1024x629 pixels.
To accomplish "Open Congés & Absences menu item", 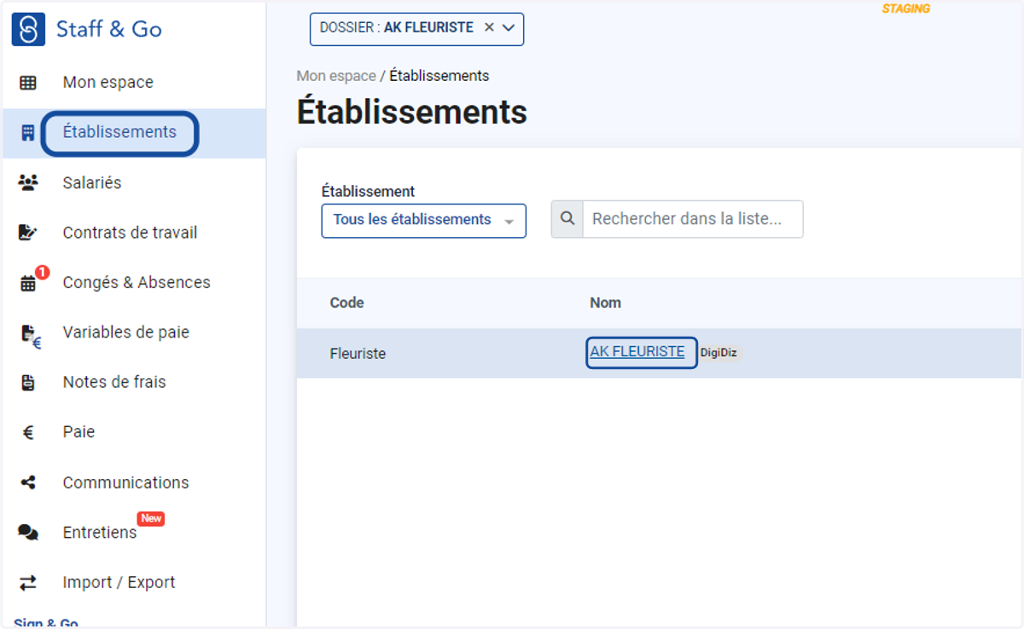I will coord(137,283).
